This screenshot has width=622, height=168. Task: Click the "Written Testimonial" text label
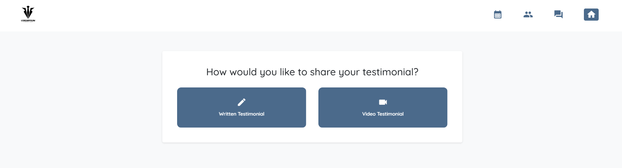[242, 114]
